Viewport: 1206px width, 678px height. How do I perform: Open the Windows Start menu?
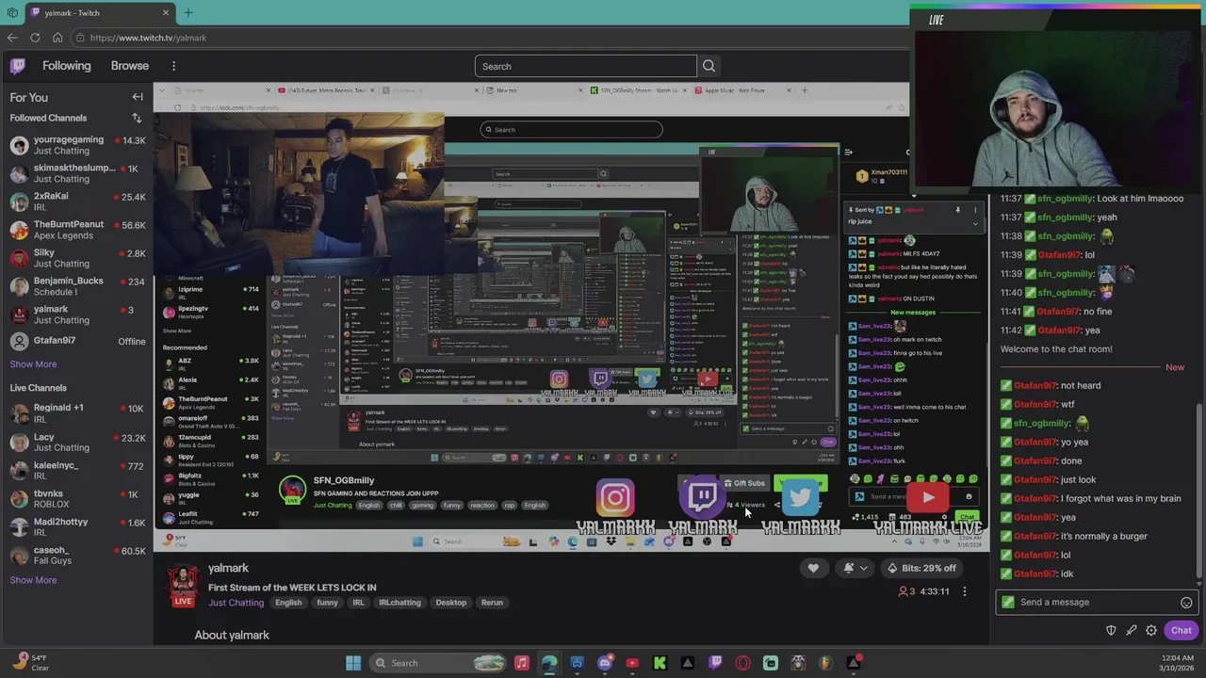353,663
